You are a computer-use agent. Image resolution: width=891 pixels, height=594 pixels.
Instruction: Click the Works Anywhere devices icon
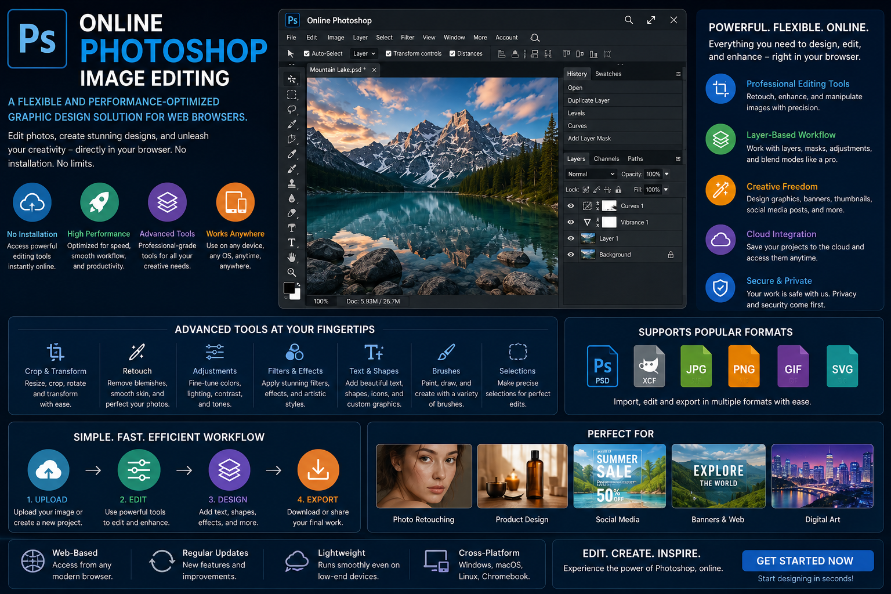pyautogui.click(x=236, y=202)
